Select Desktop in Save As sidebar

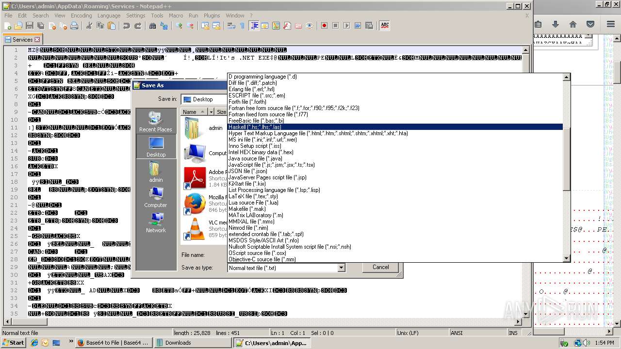coord(156,146)
